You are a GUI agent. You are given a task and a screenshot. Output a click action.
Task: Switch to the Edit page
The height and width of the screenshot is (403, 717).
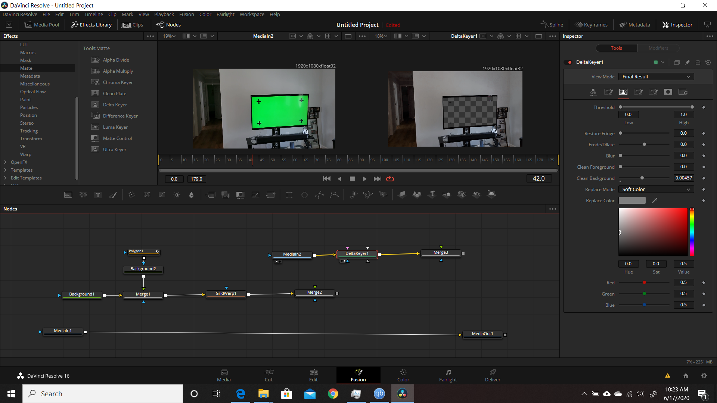tap(313, 375)
